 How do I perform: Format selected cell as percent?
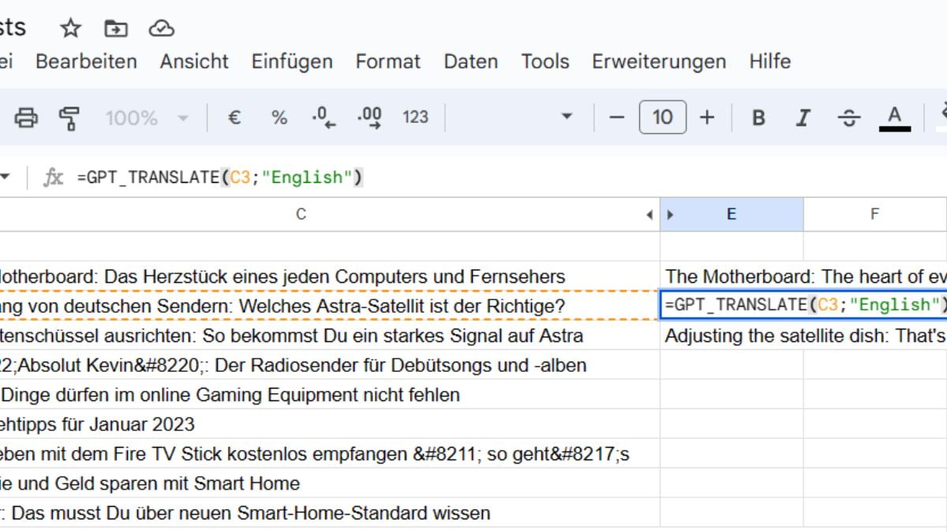(278, 117)
